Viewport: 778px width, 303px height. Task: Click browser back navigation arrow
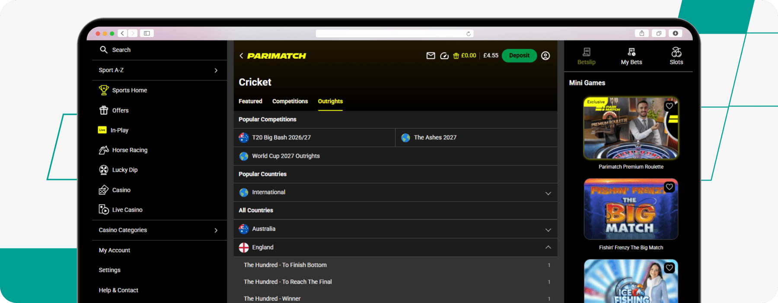pyautogui.click(x=123, y=33)
